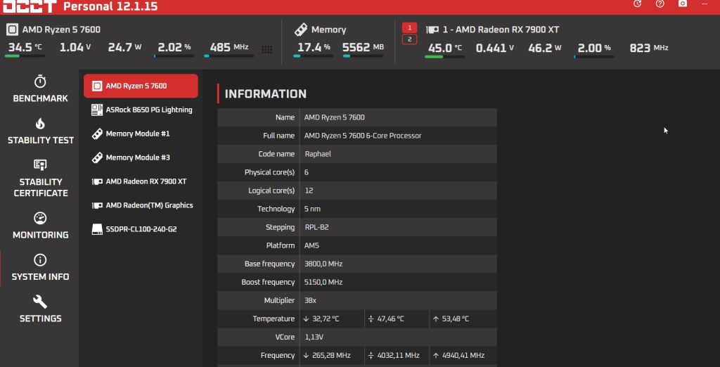Click the CPU power value 24.7 W
The image size is (720, 367).
pyautogui.click(x=124, y=47)
